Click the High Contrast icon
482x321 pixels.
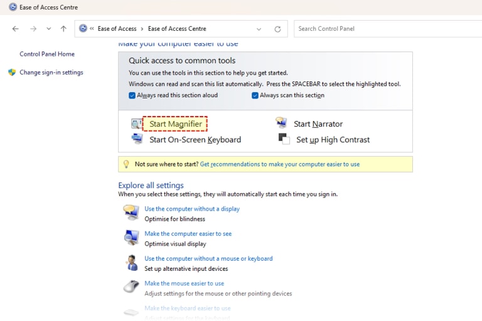tap(284, 139)
